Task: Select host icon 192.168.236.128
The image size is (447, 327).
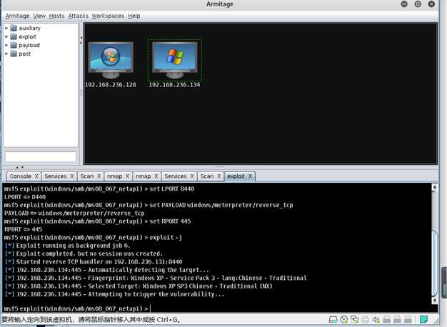Action: click(111, 60)
